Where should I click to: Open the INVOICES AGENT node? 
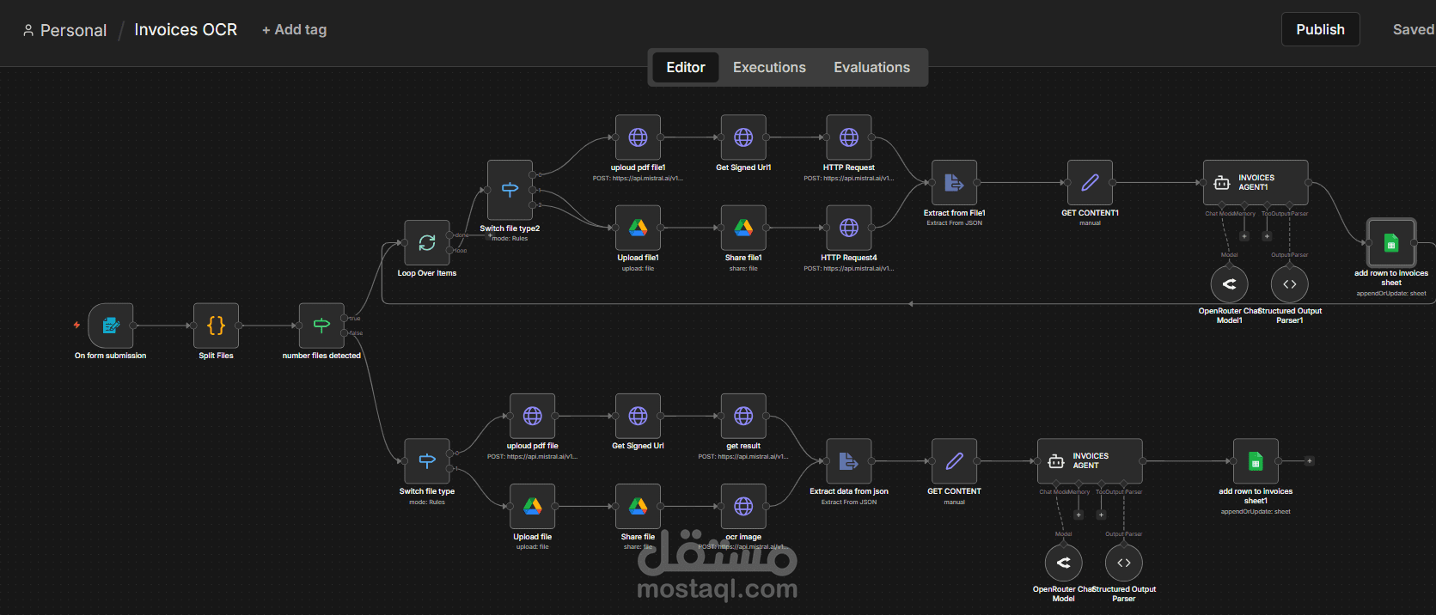1090,461
